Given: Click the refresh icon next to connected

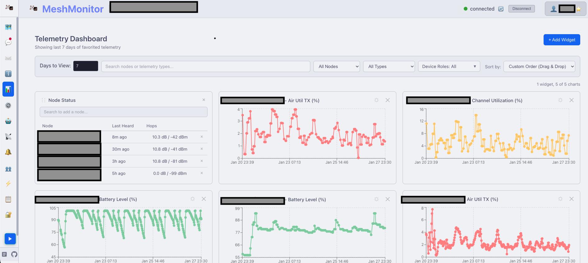Looking at the screenshot, I should click(x=501, y=9).
